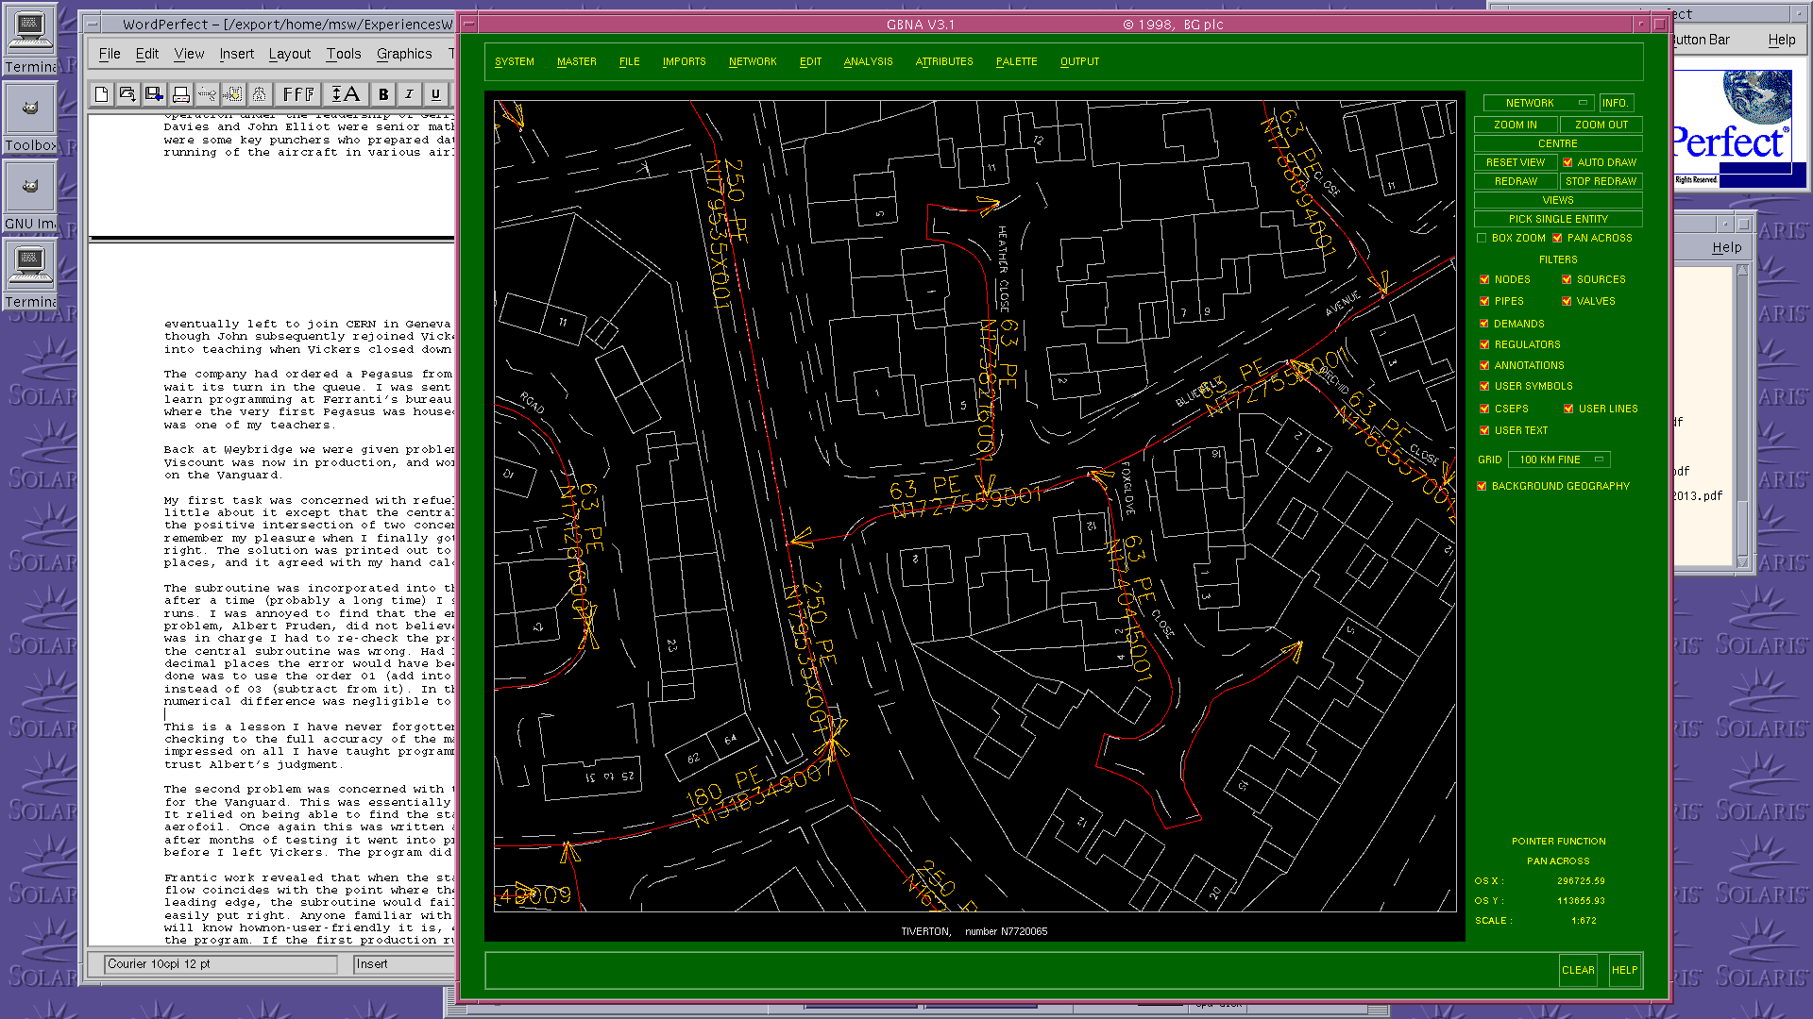Viewport: 1813px width, 1019px height.
Task: Click the Save (floppy disk) icon
Action: [154, 94]
